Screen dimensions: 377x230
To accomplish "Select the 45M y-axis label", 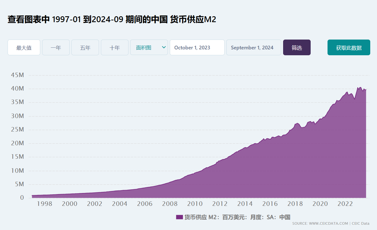I will click(x=17, y=75).
